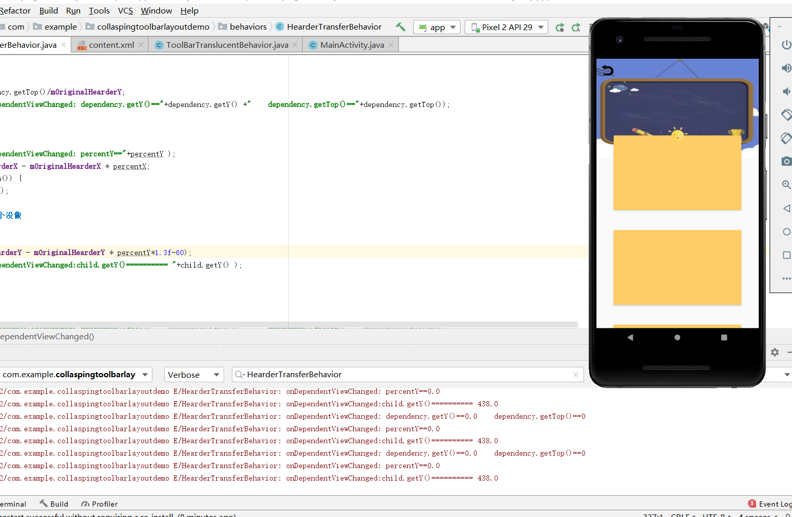Image resolution: width=792 pixels, height=517 pixels.
Task: Close the MainActivity.java tab
Action: [391, 45]
